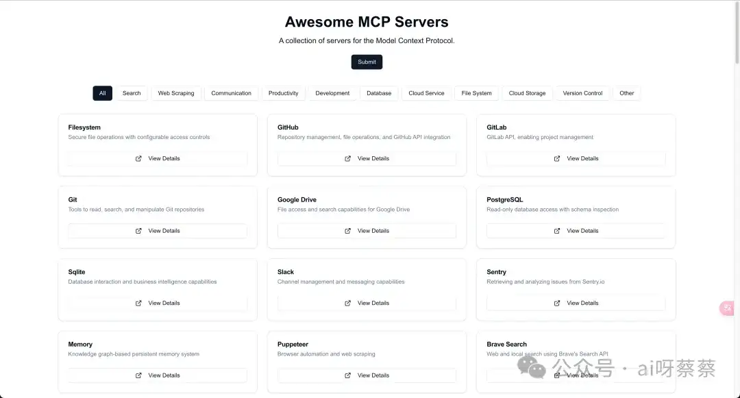
Task: Click the Awesome MCP Servers heading
Action: pyautogui.click(x=367, y=22)
